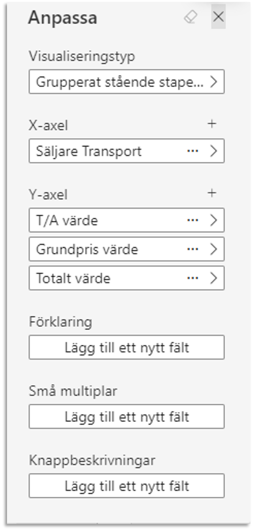Select the Grupperat stående stapeldiagram box
253x531 pixels.
[126, 81]
